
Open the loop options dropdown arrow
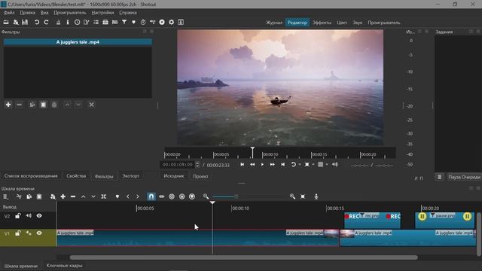point(300,165)
